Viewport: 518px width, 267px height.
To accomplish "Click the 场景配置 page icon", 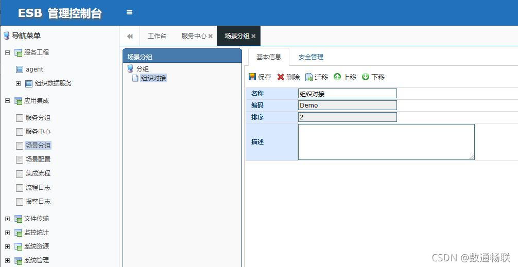I will [x=20, y=159].
